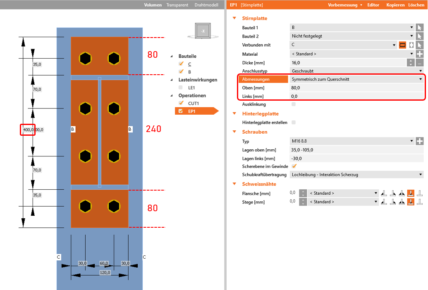
Task: Click the ellipsis button beside Dicke
Action: pyautogui.click(x=419, y=63)
